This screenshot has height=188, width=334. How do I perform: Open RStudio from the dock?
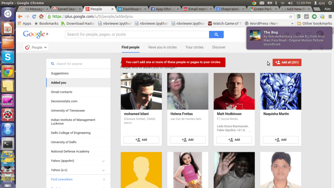point(8,129)
